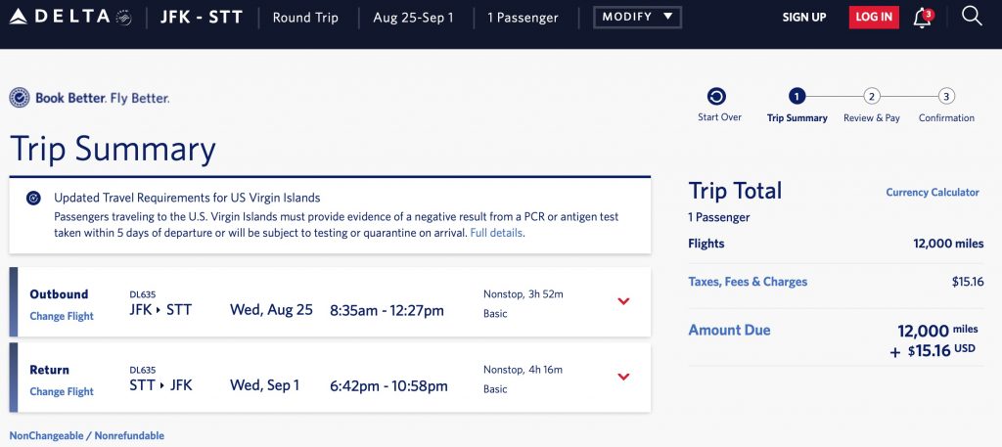Open the Currency Calculator link
This screenshot has height=447, width=1002.
click(x=933, y=193)
